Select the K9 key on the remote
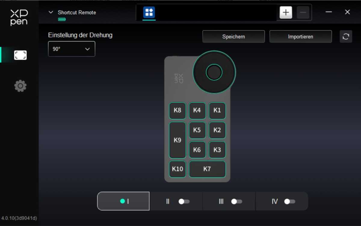Viewport: 361px width, 226px height. click(177, 140)
